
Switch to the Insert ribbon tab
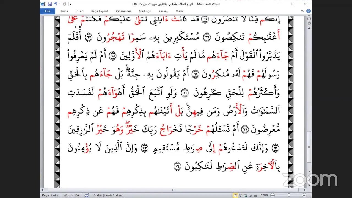pyautogui.click(x=79, y=11)
